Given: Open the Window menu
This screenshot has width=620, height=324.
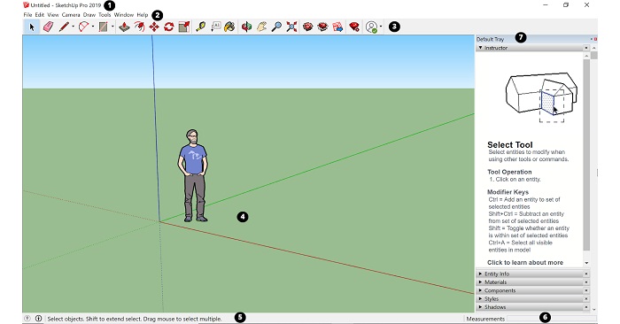Looking at the screenshot, I should (124, 15).
